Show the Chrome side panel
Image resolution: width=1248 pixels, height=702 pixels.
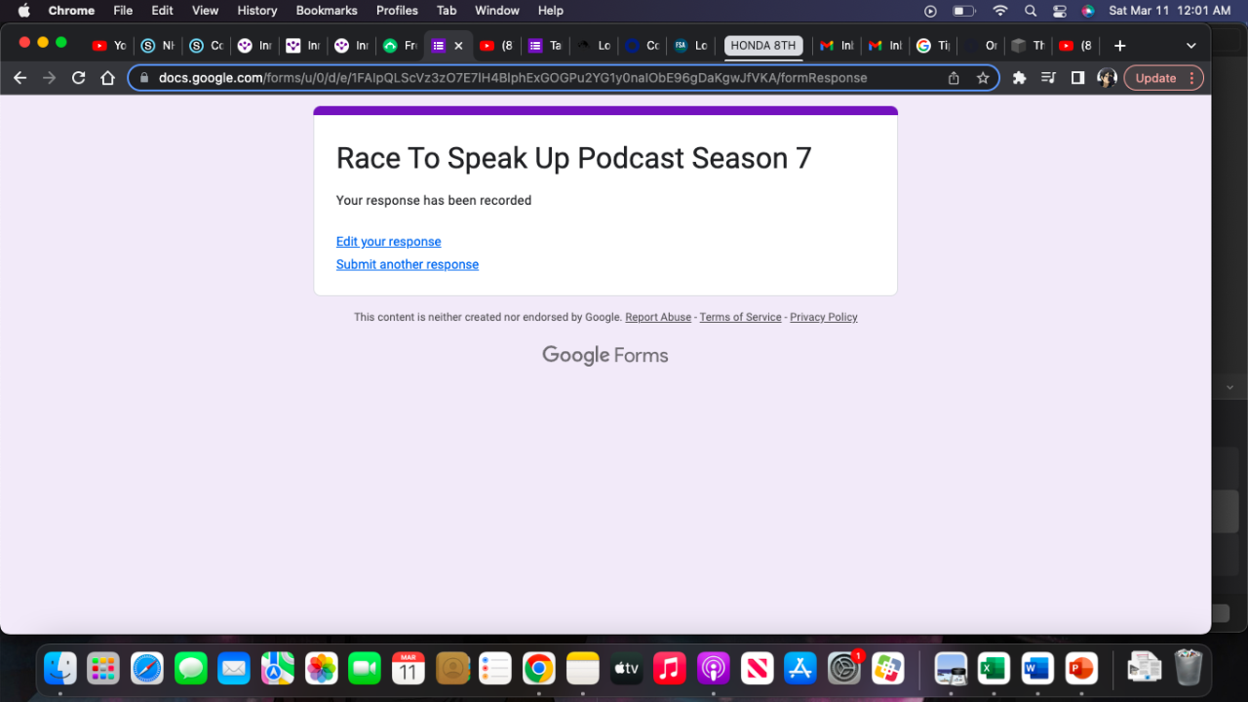1077,78
